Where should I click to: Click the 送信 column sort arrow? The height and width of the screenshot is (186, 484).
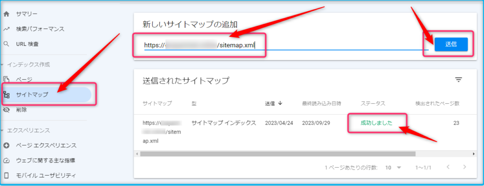[x=280, y=103]
